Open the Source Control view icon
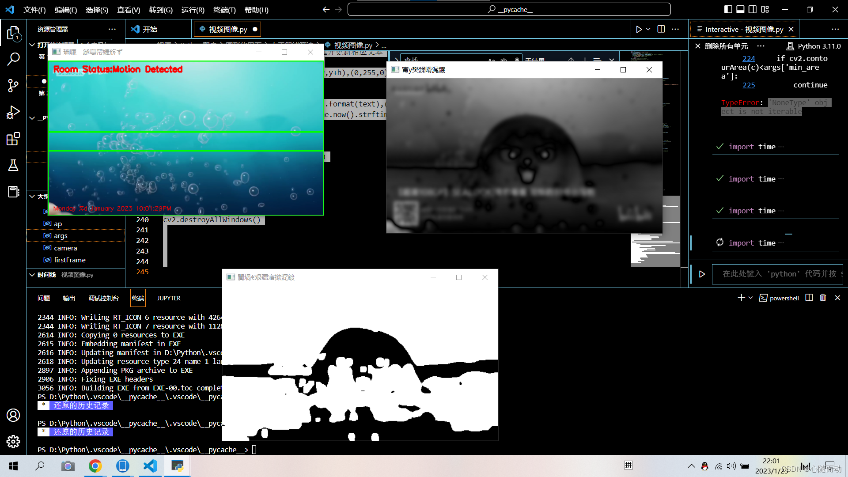This screenshot has width=848, height=477. coord(13,86)
